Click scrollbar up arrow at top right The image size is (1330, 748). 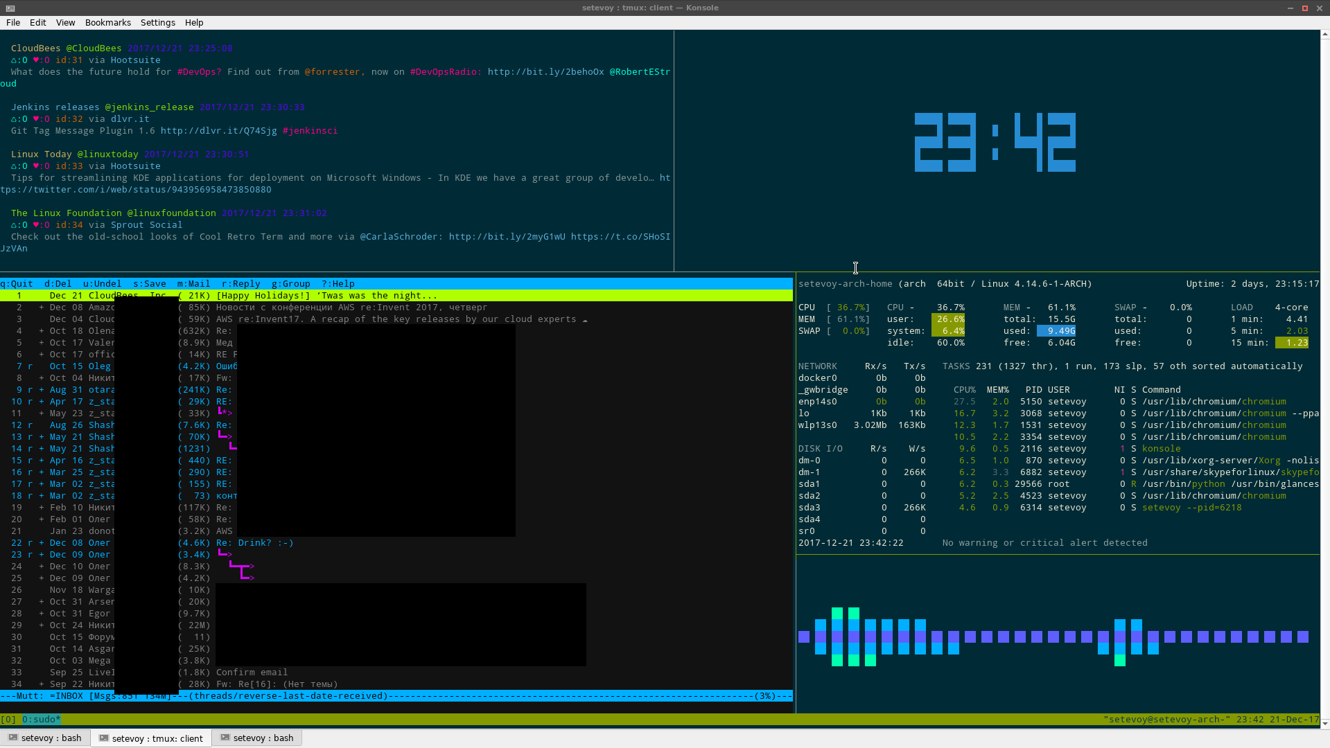coord(1325,34)
